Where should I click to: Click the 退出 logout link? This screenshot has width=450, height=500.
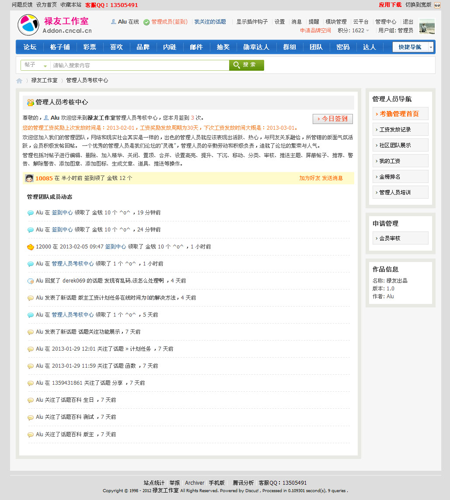click(x=408, y=22)
